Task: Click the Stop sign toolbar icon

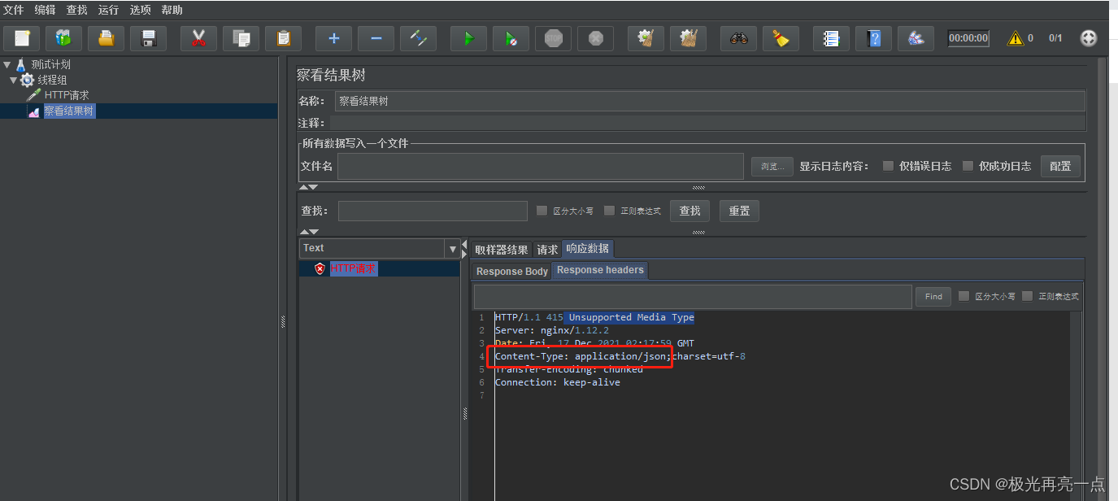Action: point(553,38)
